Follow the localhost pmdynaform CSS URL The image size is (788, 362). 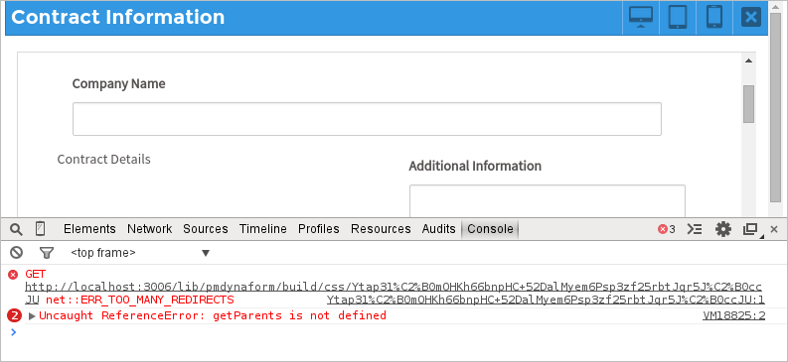394,293
